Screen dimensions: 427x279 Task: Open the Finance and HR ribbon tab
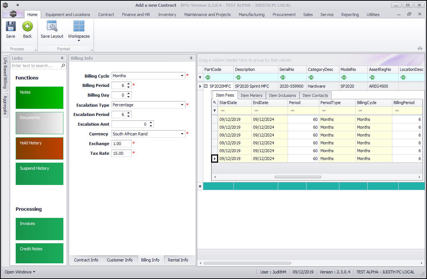pyautogui.click(x=136, y=15)
